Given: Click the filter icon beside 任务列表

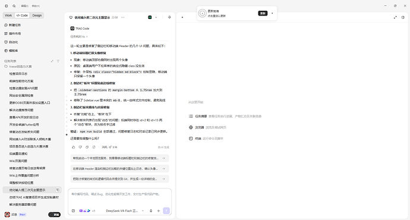Looking at the screenshot, I should 58,61.
